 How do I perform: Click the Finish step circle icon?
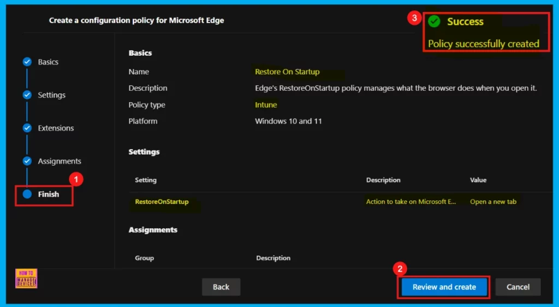point(27,194)
